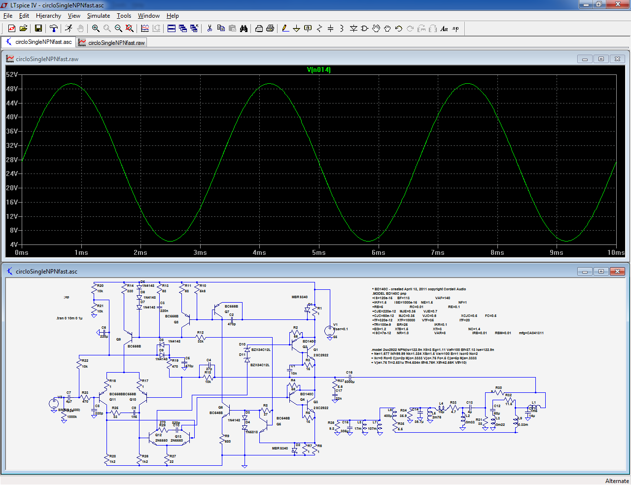Zoom to fit with crossed magnifier icon
Image resolution: width=631 pixels, height=485 pixels.
tap(130, 29)
